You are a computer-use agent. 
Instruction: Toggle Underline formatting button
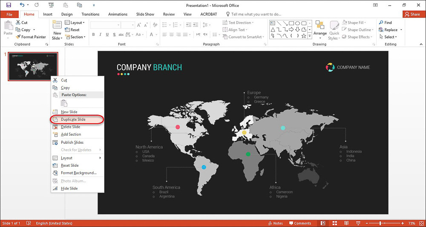tap(107, 34)
